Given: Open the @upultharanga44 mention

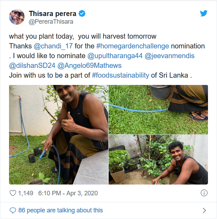Looking at the screenshot, I should (x=115, y=56).
